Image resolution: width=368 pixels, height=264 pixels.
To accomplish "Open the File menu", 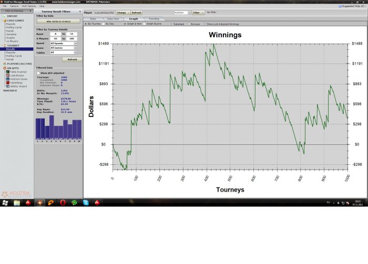I will tap(4, 6).
